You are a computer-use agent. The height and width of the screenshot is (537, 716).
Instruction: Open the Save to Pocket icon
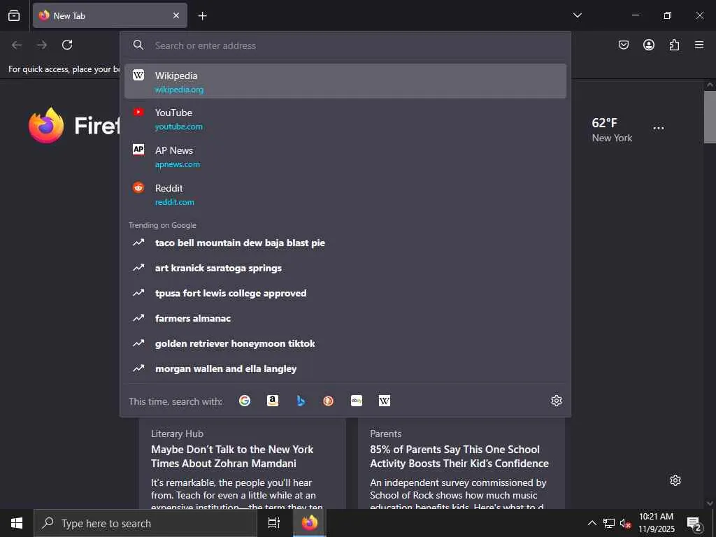click(623, 45)
